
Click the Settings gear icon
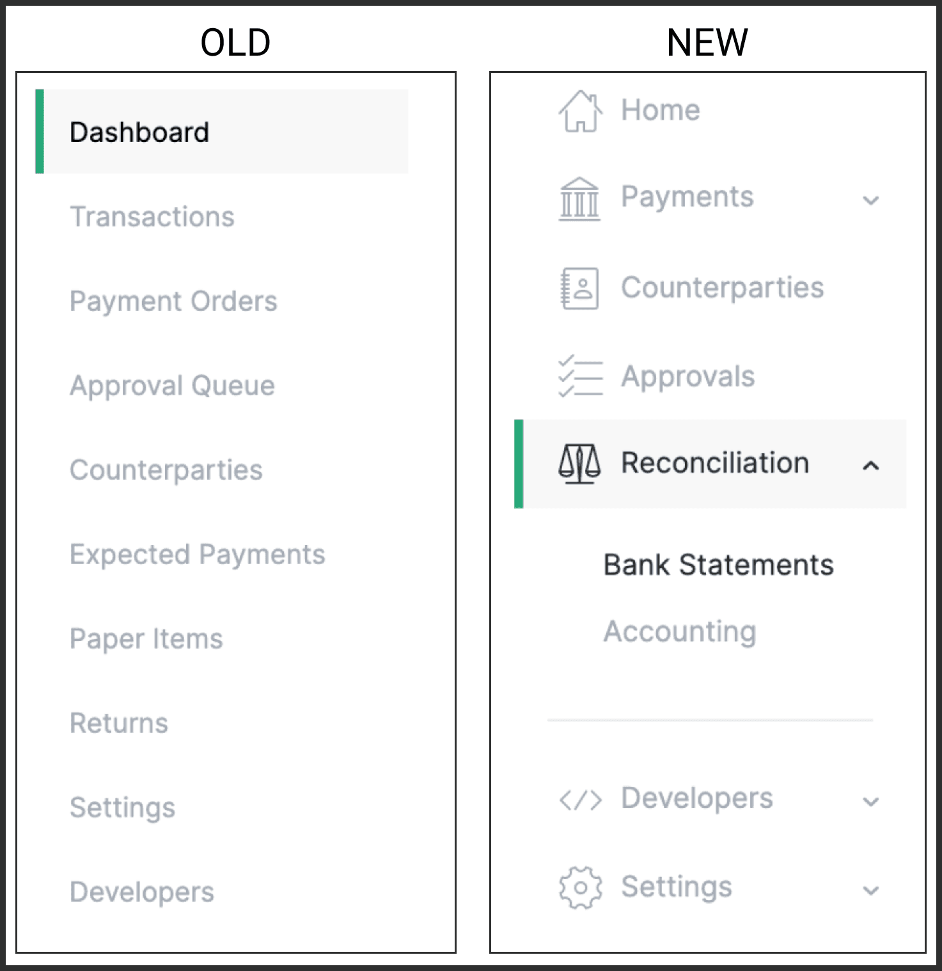580,888
